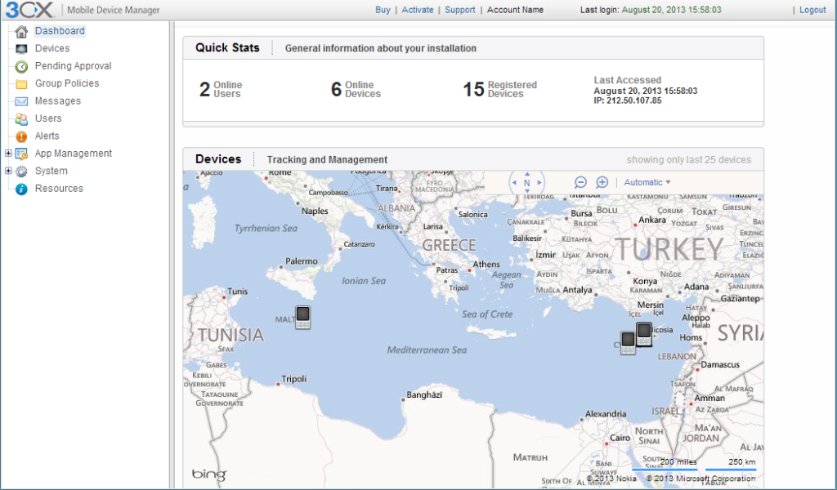Click the Tripoli city label on map
Screen dimensions: 837x490
coord(294,379)
